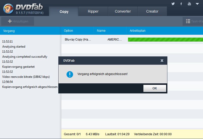The height and width of the screenshot is (139, 203).
Task: Click the 'Kopiervorgang gestartet' log entry
Action: (18, 67)
